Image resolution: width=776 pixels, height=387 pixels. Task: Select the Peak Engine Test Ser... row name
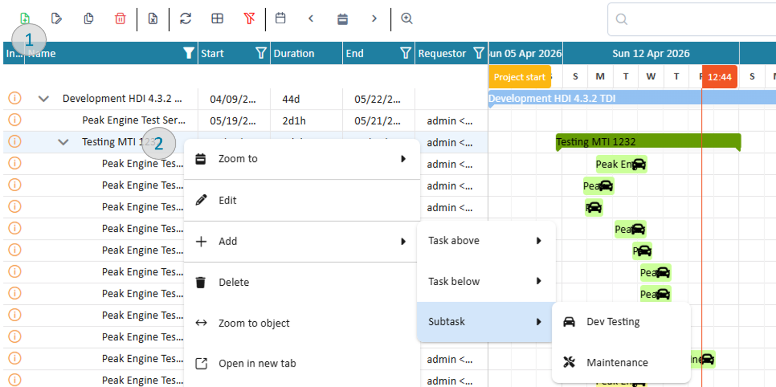pos(134,120)
